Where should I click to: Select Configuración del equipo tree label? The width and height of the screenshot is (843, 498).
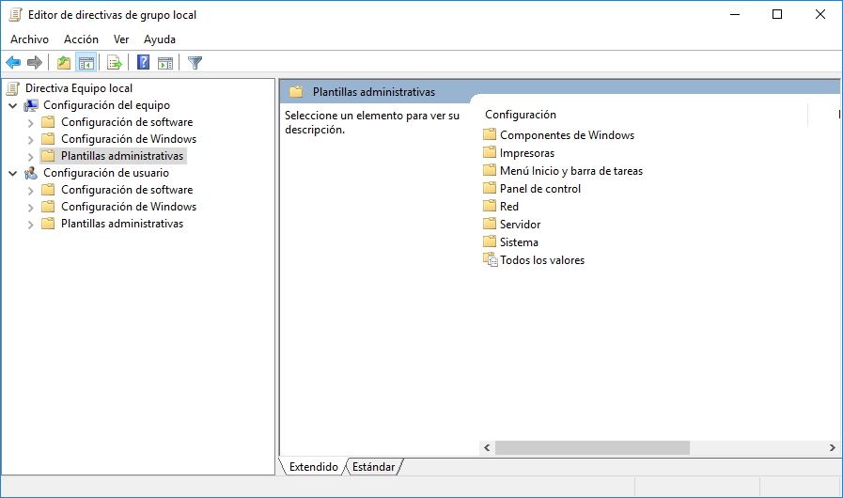point(106,105)
